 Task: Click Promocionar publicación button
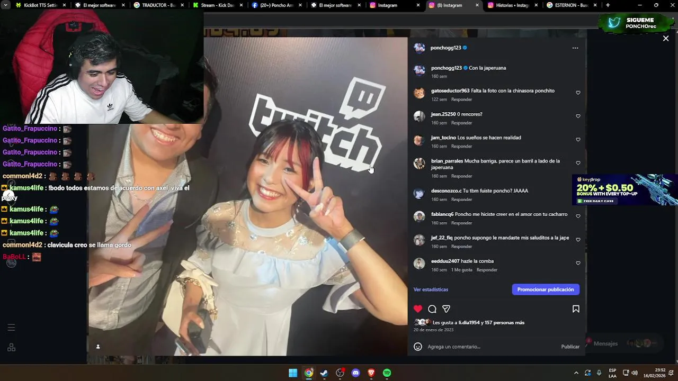tap(546, 289)
